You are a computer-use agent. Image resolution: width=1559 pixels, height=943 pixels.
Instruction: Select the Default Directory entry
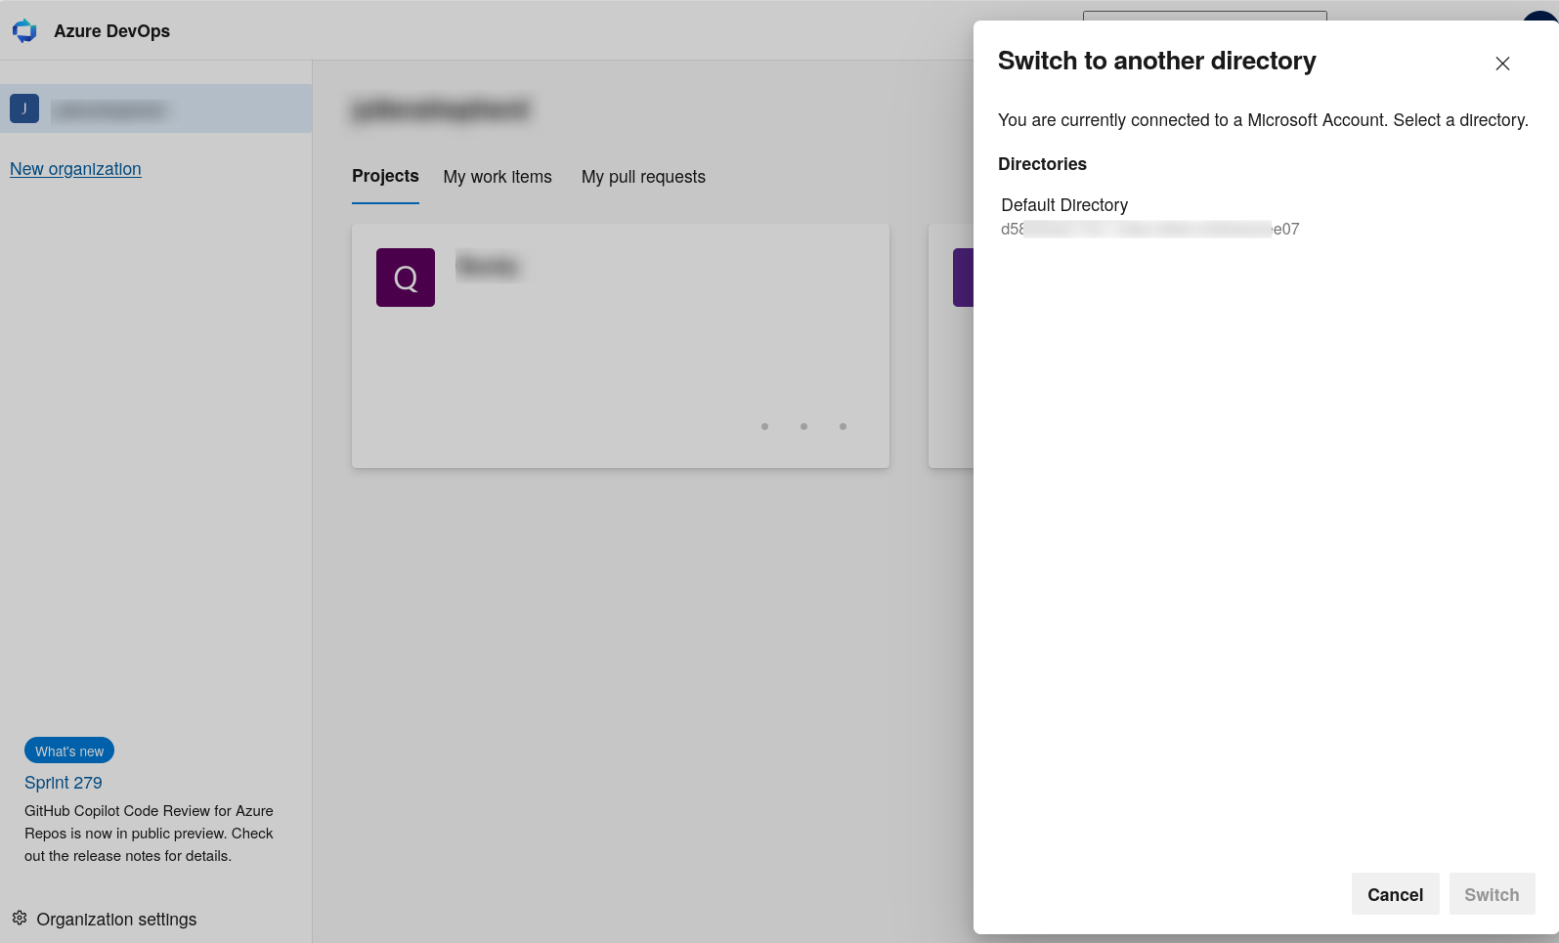coord(1150,216)
